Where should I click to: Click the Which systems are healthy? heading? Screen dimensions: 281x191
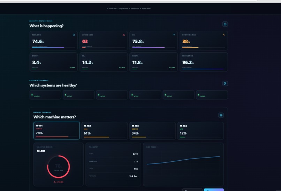pos(53,85)
